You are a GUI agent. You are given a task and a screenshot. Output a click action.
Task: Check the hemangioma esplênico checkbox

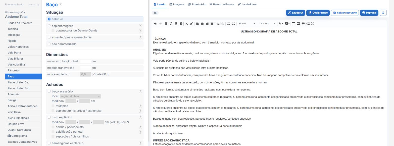pos(49,143)
